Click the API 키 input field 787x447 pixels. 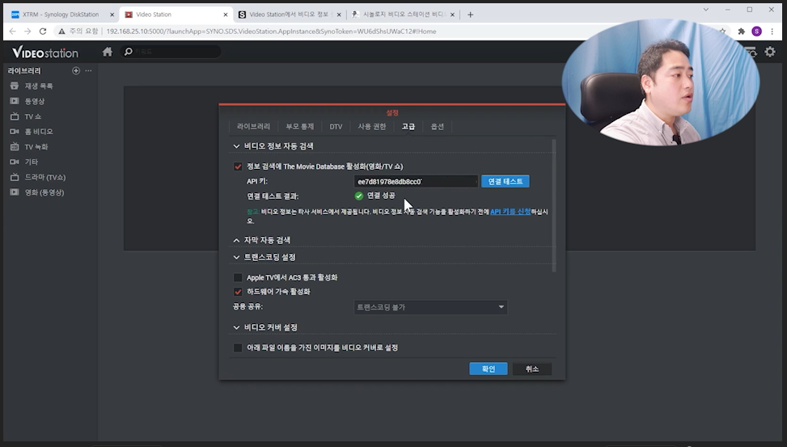coord(416,182)
